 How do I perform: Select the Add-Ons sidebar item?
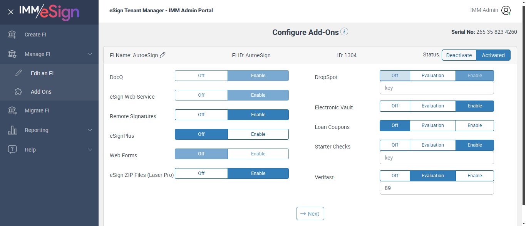(41, 92)
